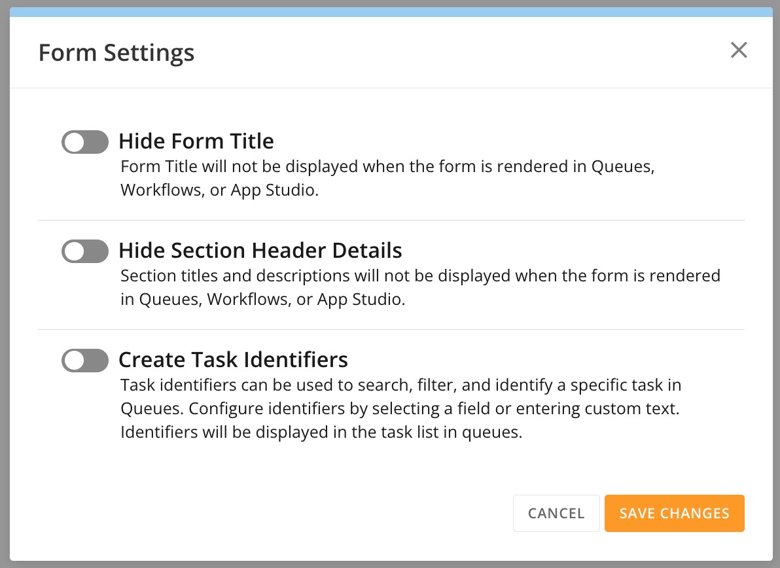The image size is (780, 568).
Task: Enable the Hide Section Header Details switch
Action: point(84,251)
